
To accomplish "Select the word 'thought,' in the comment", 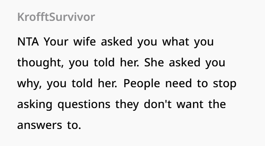I will click(41, 63).
